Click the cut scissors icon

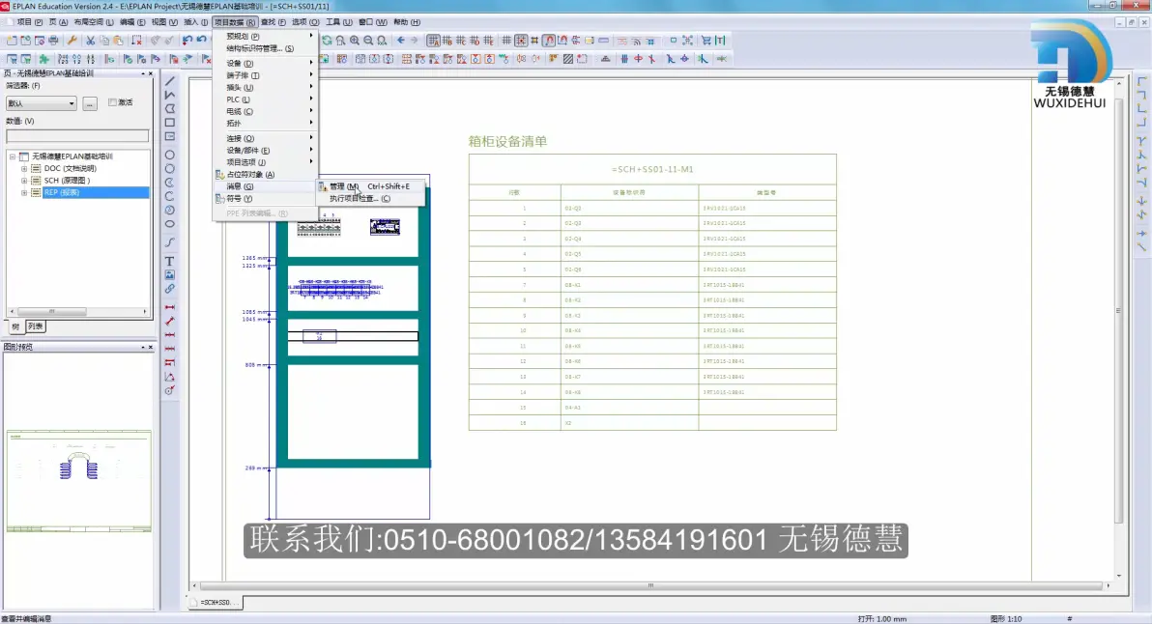[91, 41]
